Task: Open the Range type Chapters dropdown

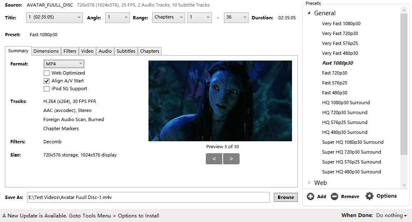Action: pyautogui.click(x=168, y=18)
